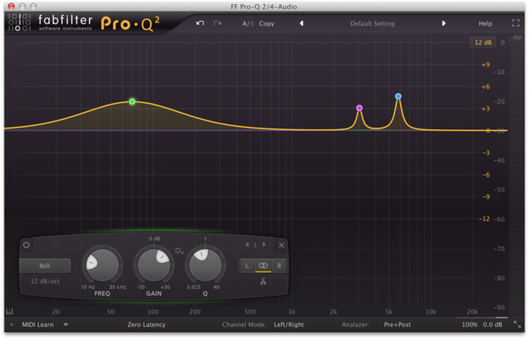
Task: Click the Copy button next to A/B
Action: (266, 24)
